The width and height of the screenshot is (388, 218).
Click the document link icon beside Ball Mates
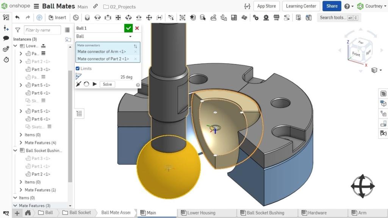[95, 6]
